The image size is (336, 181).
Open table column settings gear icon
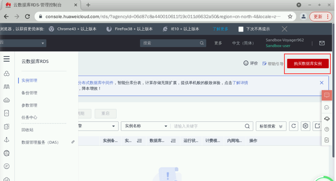305,126
